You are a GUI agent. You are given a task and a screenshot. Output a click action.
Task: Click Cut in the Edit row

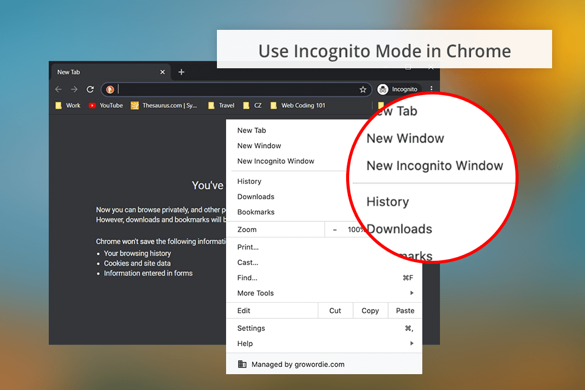(x=335, y=311)
